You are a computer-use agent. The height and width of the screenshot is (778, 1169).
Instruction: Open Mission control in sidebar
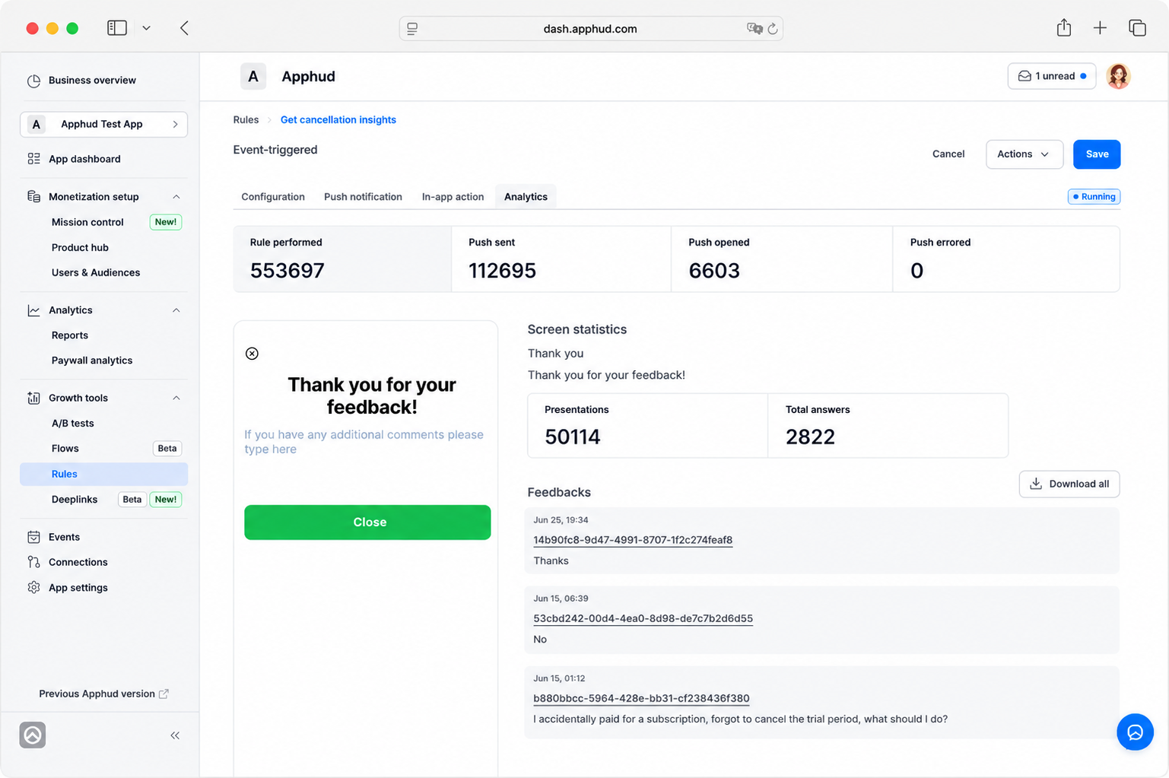click(87, 222)
